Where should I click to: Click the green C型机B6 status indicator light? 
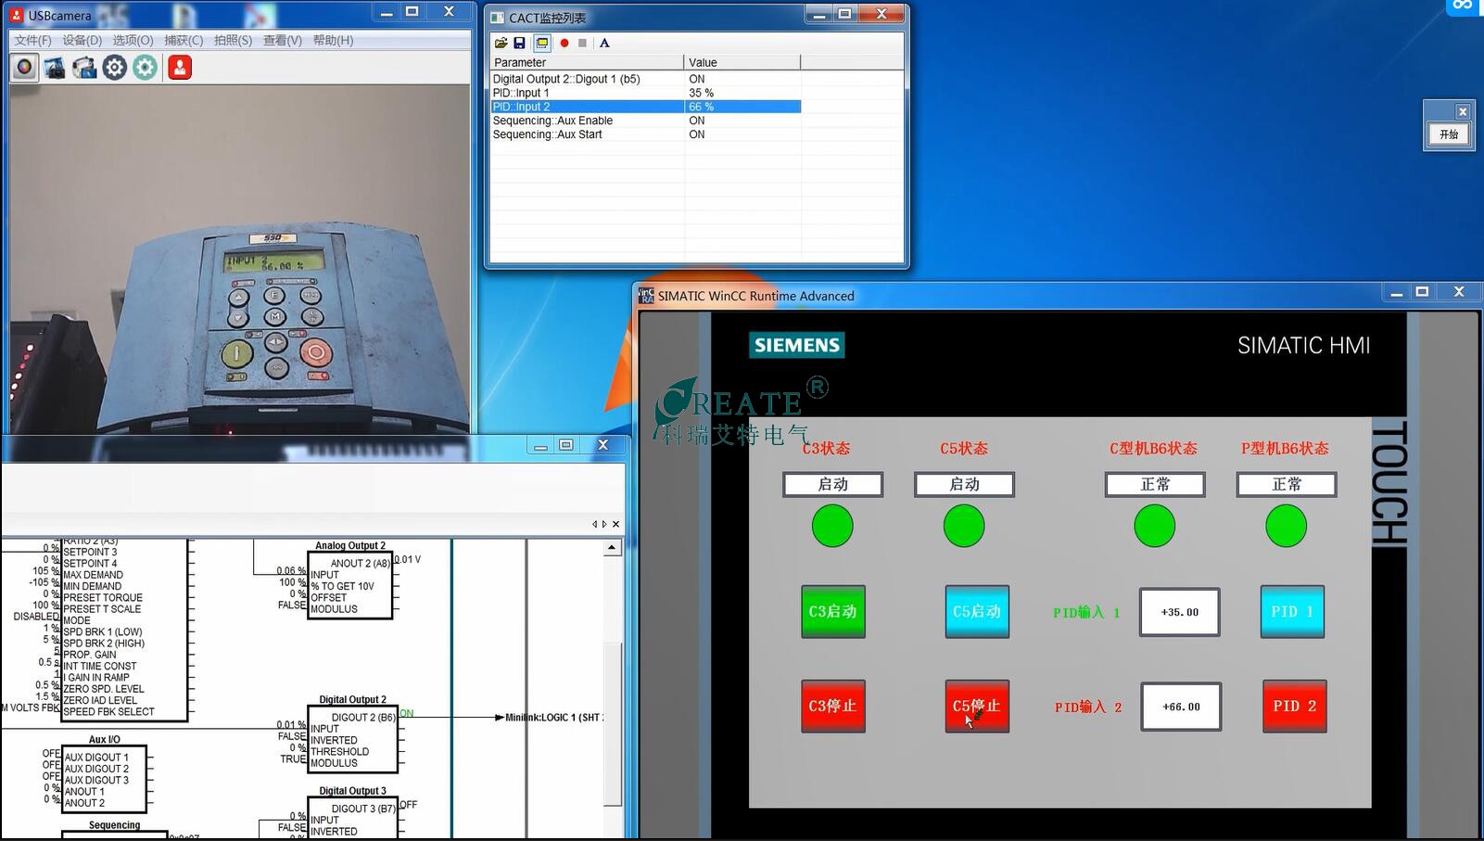coord(1155,526)
